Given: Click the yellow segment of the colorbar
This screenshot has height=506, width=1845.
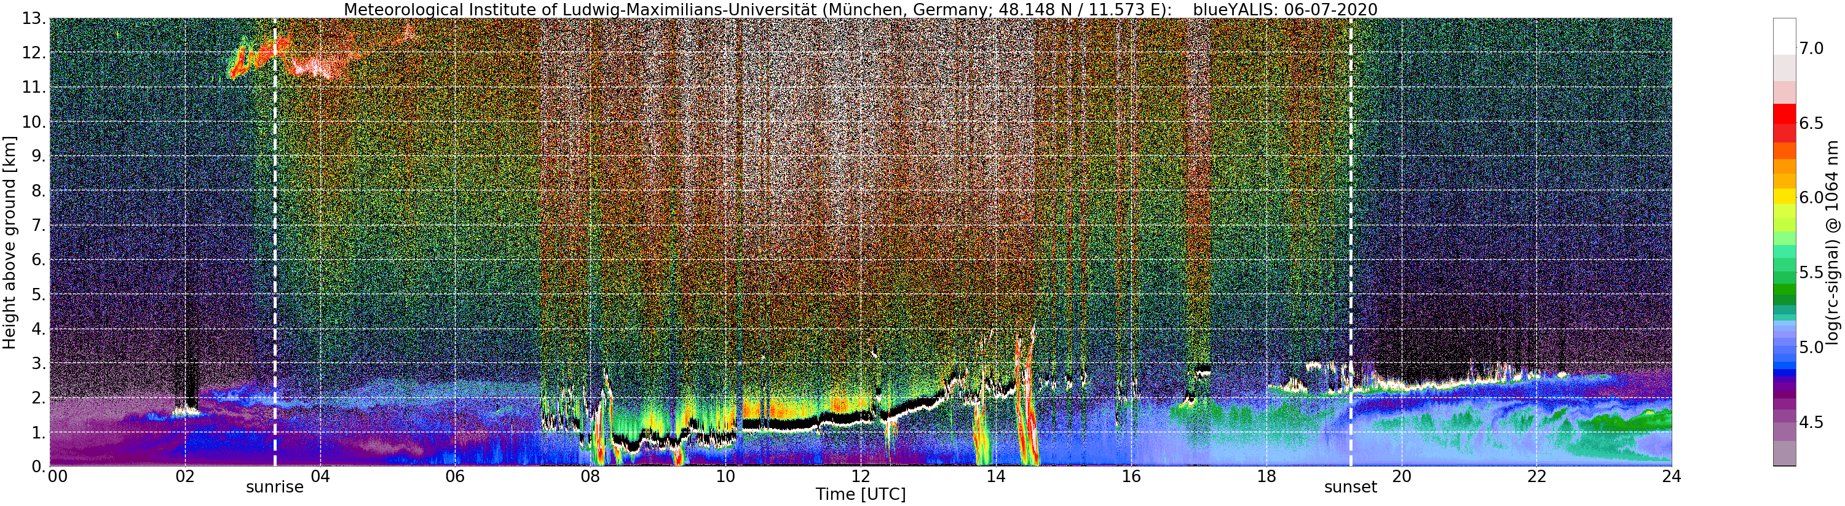Looking at the screenshot, I should coord(1784,196).
